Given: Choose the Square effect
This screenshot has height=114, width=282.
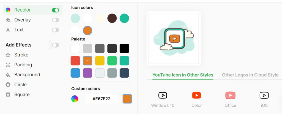Looking at the screenshot, I should point(22,94).
